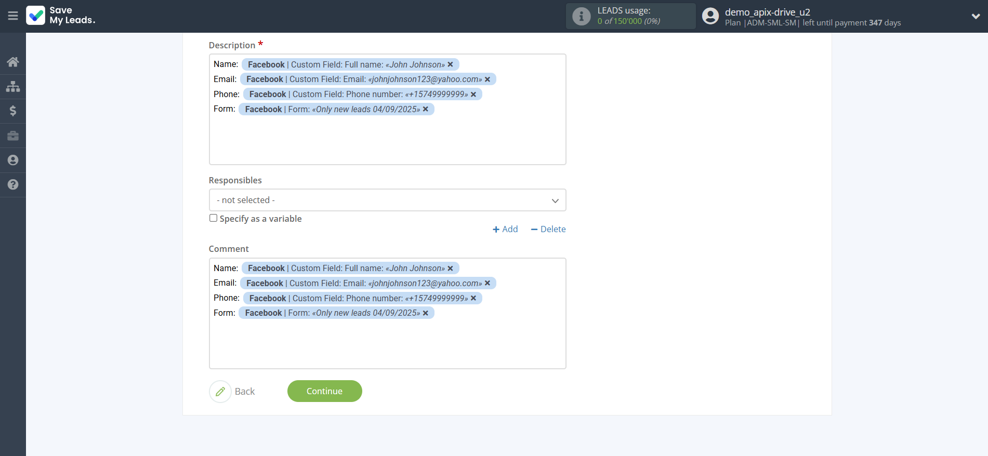The height and width of the screenshot is (456, 988).
Task: Click empty area in Comment text box
Action: (x=387, y=343)
